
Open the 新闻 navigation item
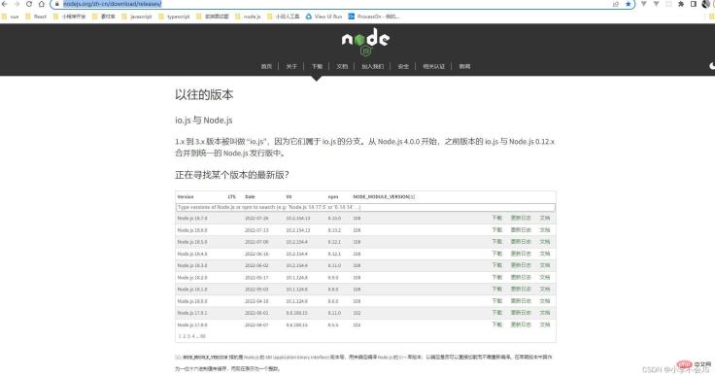tap(464, 66)
